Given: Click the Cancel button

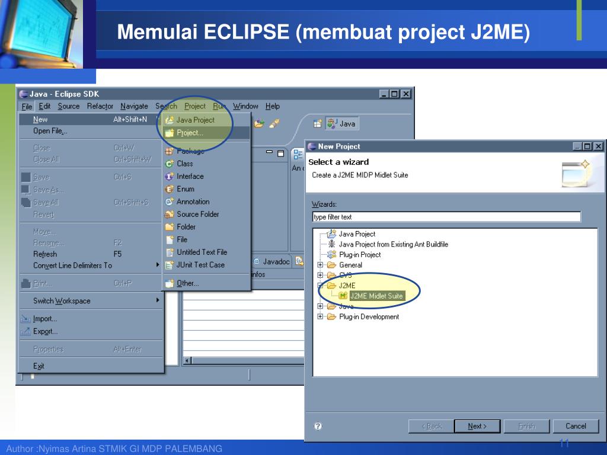Looking at the screenshot, I should (x=576, y=426).
